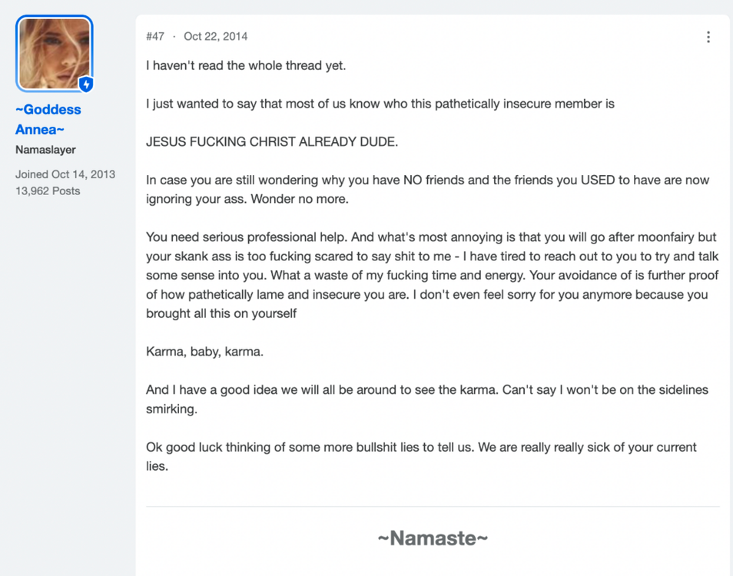Viewport: 733px width, 576px height.
Task: Click the divider line above the signature
Action: click(433, 506)
